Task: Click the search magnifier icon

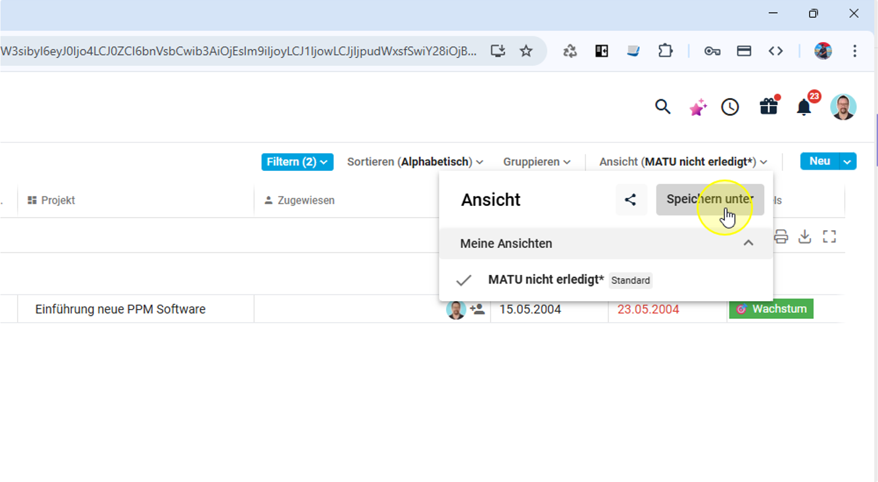Action: [x=662, y=107]
